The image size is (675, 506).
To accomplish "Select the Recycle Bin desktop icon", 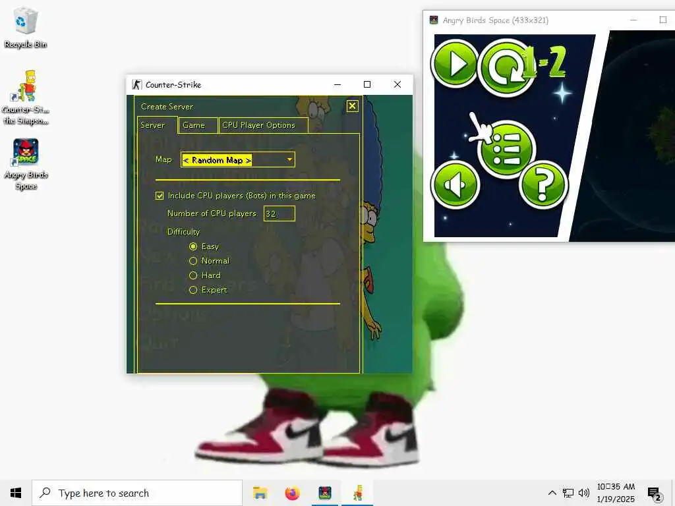I will (x=26, y=28).
